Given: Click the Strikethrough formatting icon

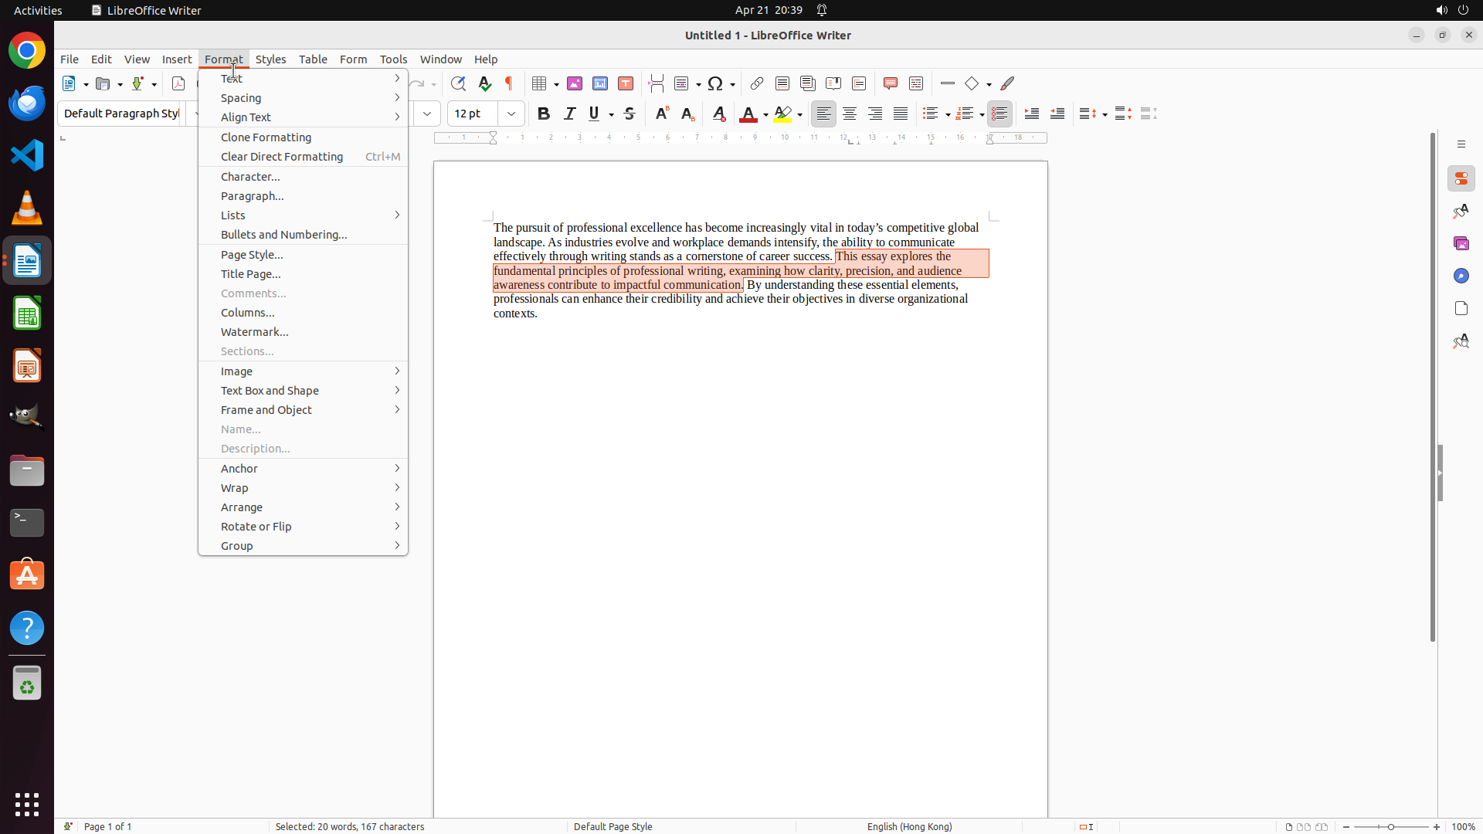Looking at the screenshot, I should [630, 114].
